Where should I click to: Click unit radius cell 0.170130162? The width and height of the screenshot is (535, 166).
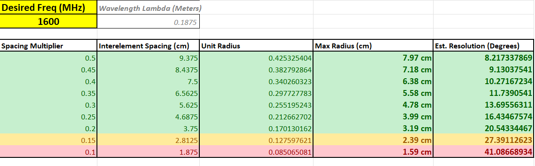(256, 128)
